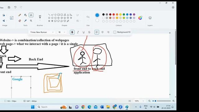Select the Eraser tool
Viewport: 199px width, 112px height.
click(20, 21)
